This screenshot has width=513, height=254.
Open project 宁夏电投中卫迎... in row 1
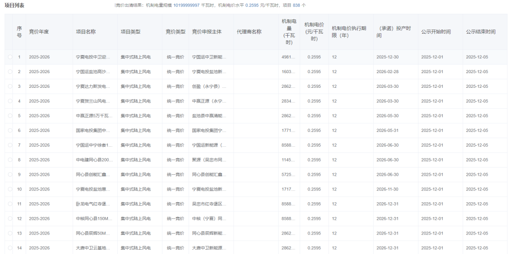click(x=93, y=57)
